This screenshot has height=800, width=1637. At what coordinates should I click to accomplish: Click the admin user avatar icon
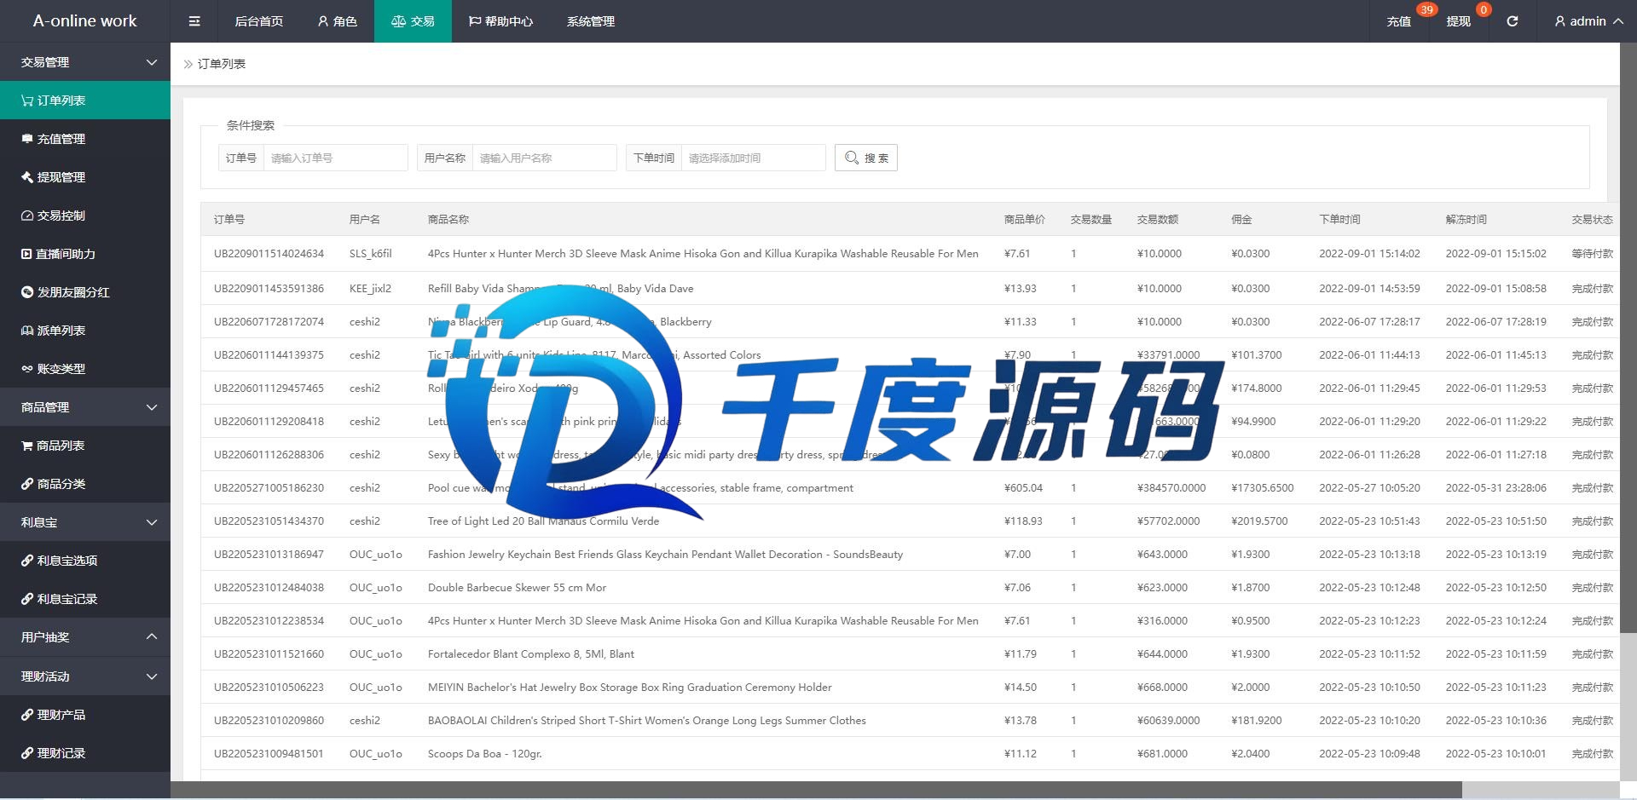(1560, 21)
